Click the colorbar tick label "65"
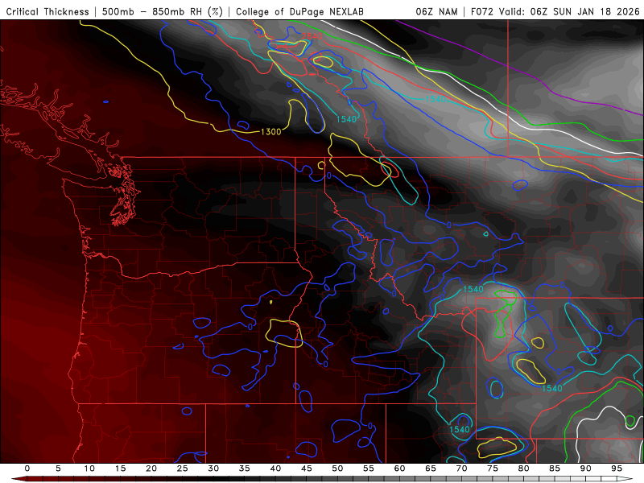644x483 pixels. click(431, 469)
